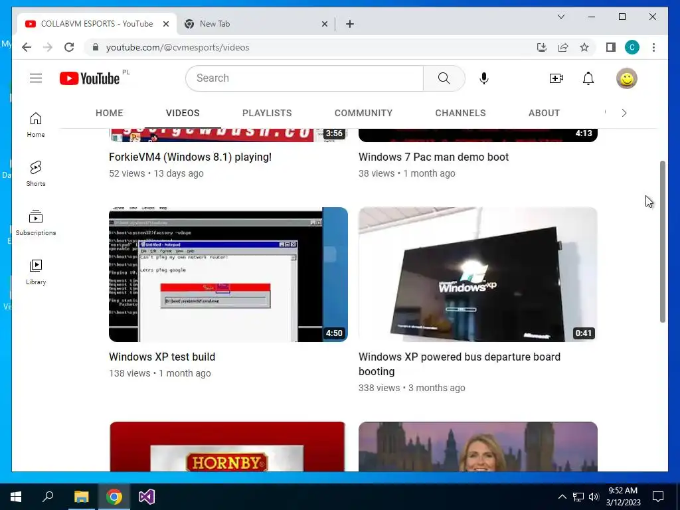The image size is (680, 510).
Task: Close the New Tab tab
Action: 324,24
